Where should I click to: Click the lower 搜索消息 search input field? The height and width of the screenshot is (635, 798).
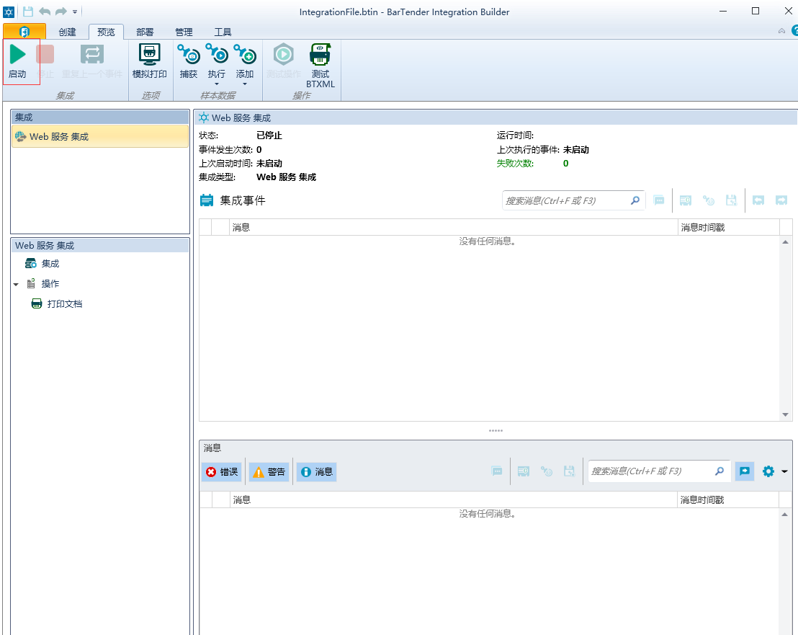[x=648, y=471]
